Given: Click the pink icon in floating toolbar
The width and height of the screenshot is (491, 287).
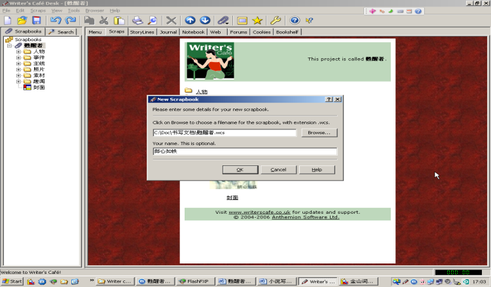Looking at the screenshot, I should pos(373,11).
